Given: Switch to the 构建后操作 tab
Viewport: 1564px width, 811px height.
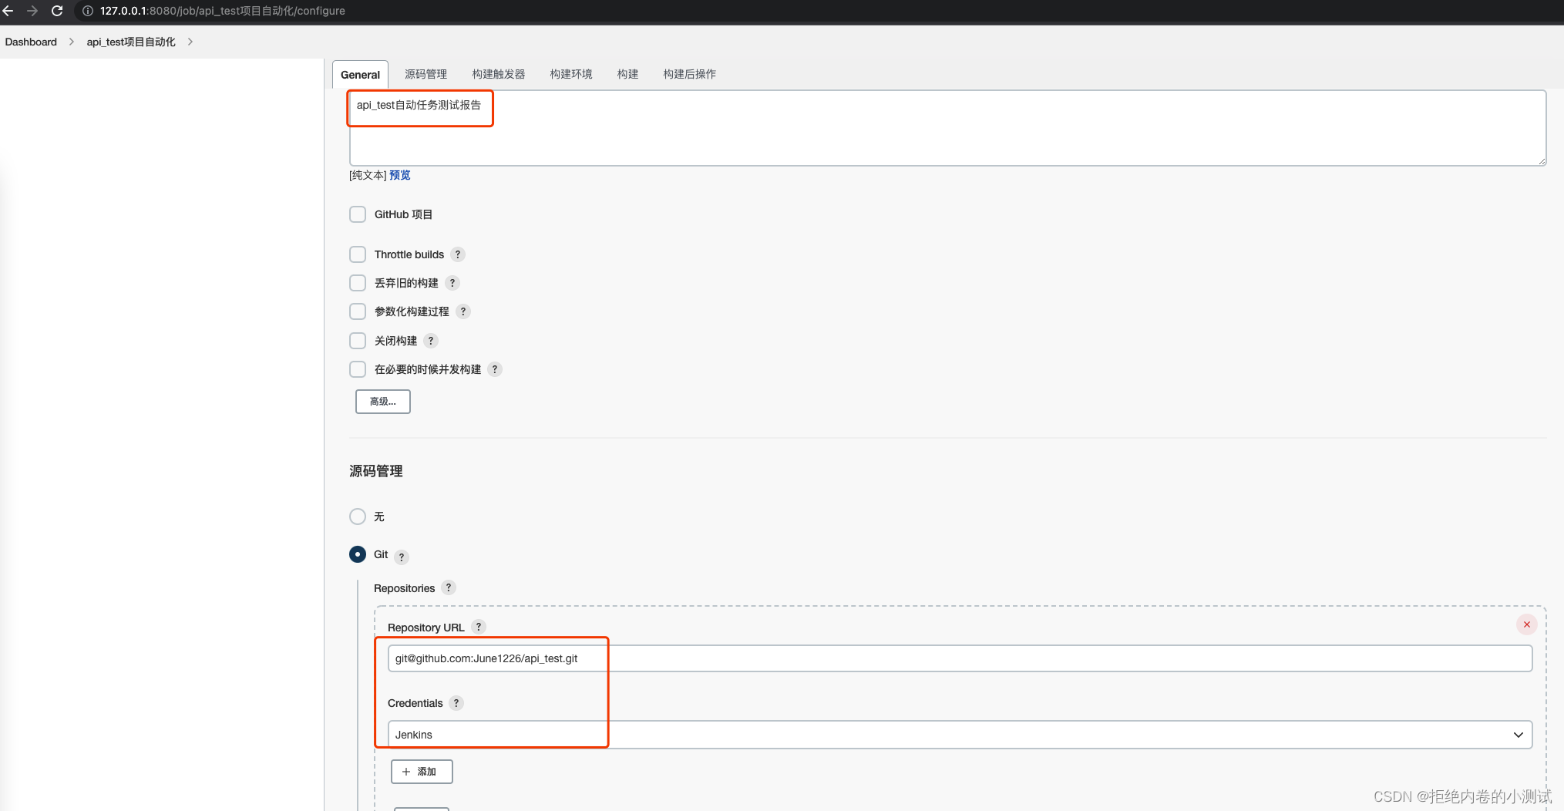Looking at the screenshot, I should click(x=690, y=74).
